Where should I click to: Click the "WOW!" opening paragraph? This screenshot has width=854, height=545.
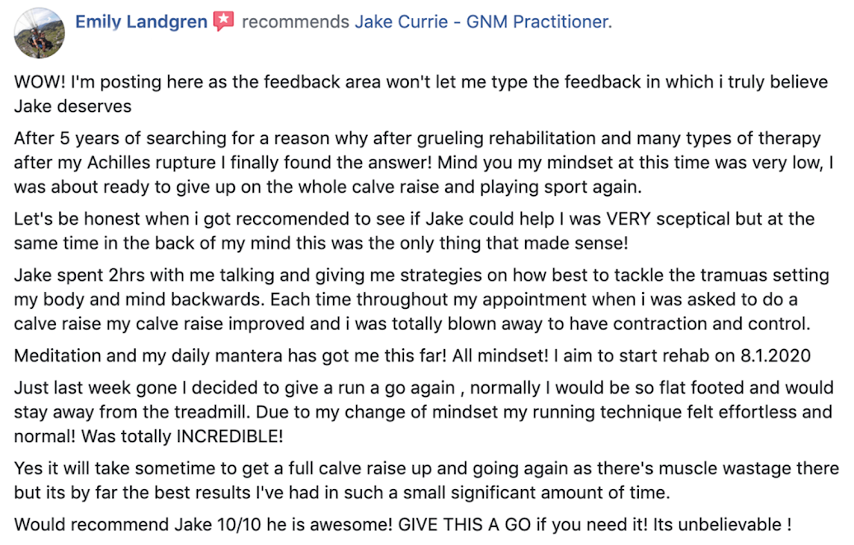[x=421, y=94]
